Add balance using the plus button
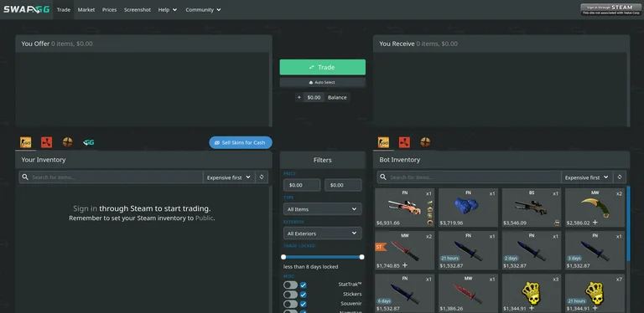This screenshot has height=313, width=644. coord(299,98)
